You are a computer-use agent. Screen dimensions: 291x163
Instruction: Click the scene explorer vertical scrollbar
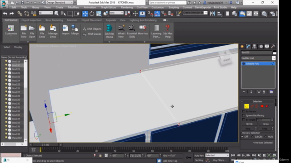[x=25, y=101]
